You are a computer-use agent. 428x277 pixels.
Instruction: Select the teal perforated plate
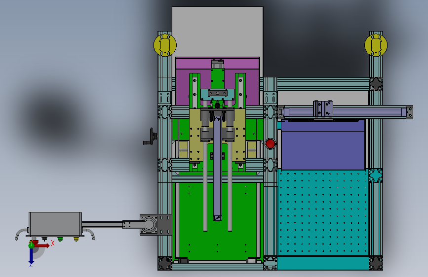pyautogui.click(x=323, y=212)
